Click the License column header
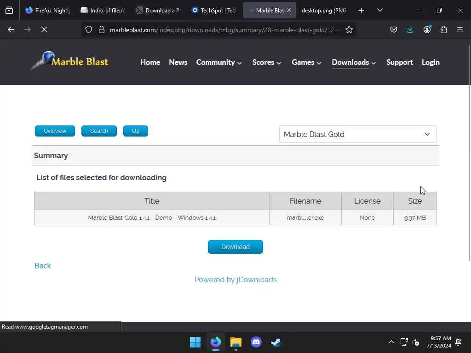This screenshot has height=353, width=471. click(367, 201)
